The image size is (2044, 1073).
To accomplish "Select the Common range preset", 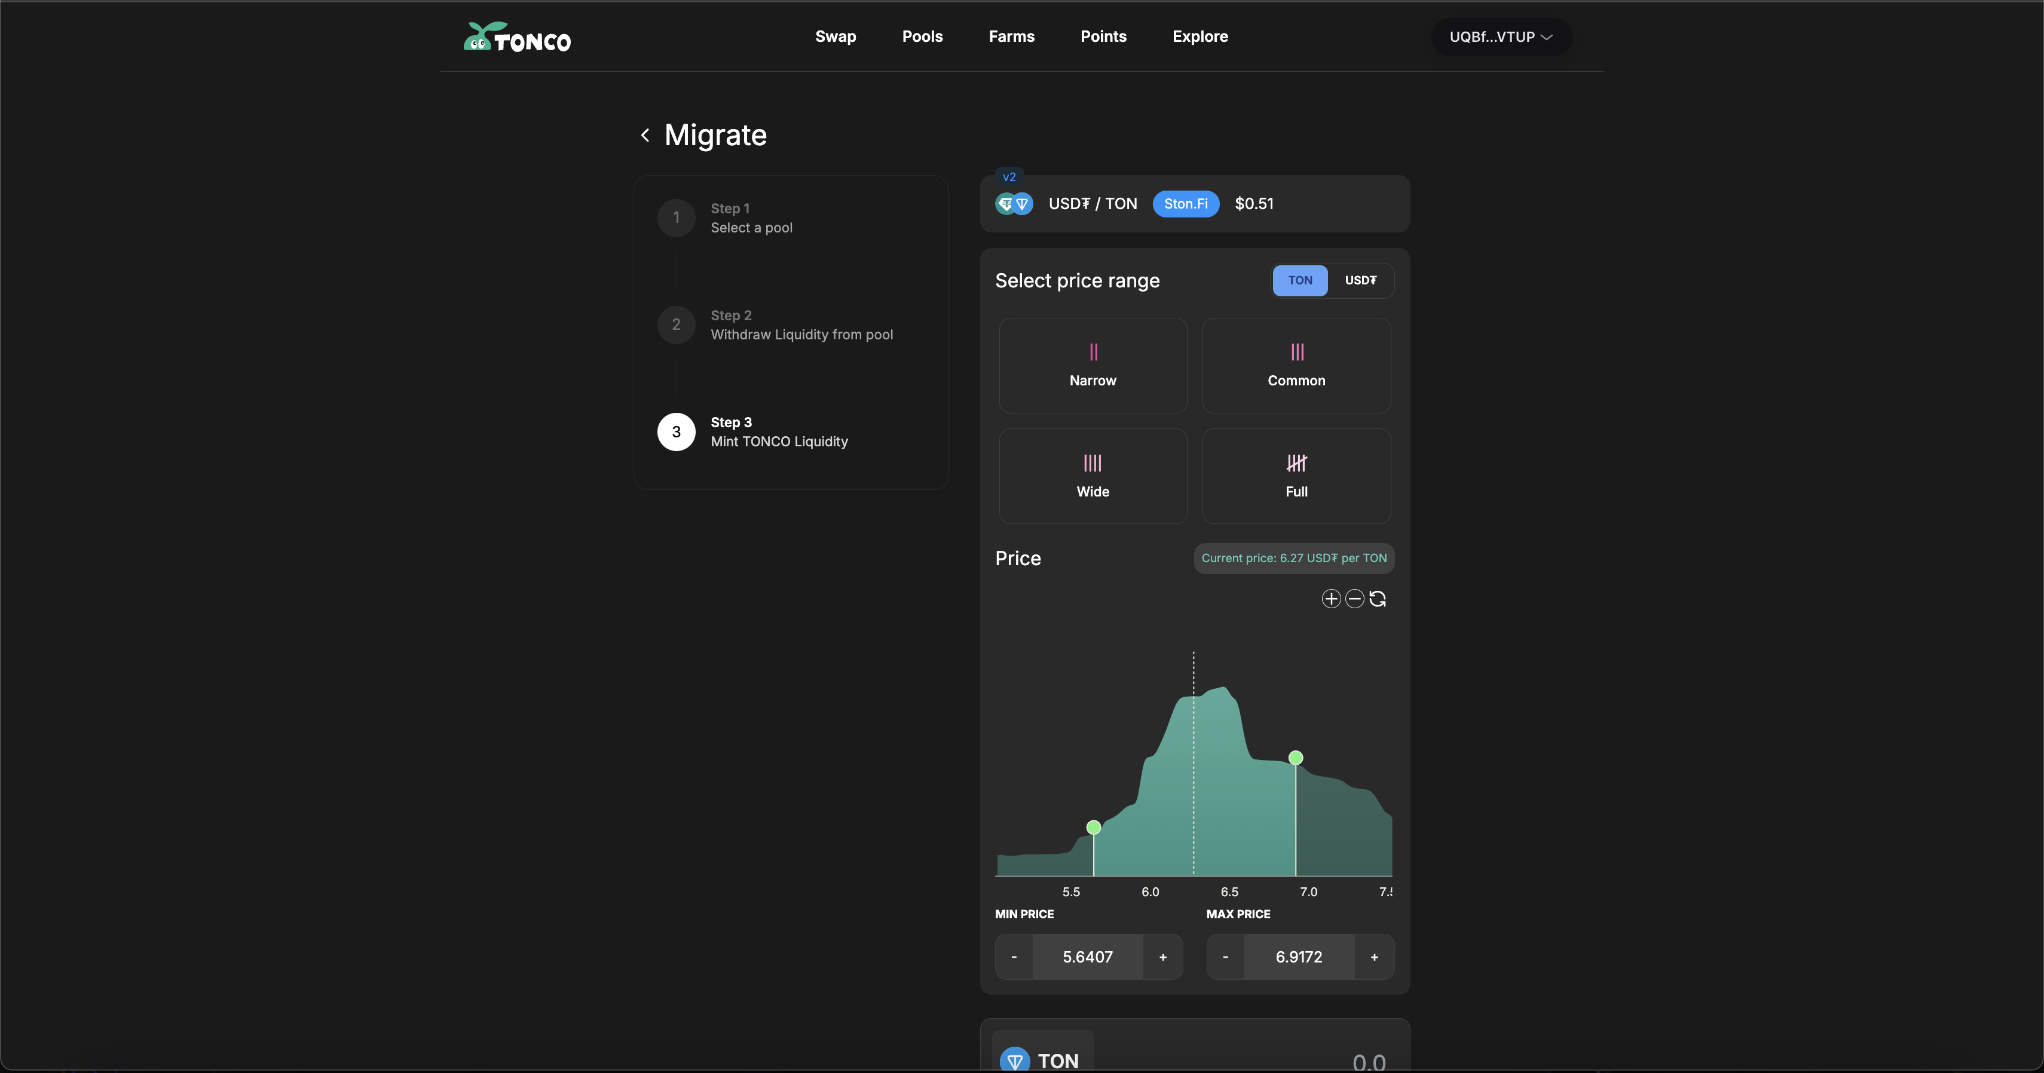I will pos(1296,366).
